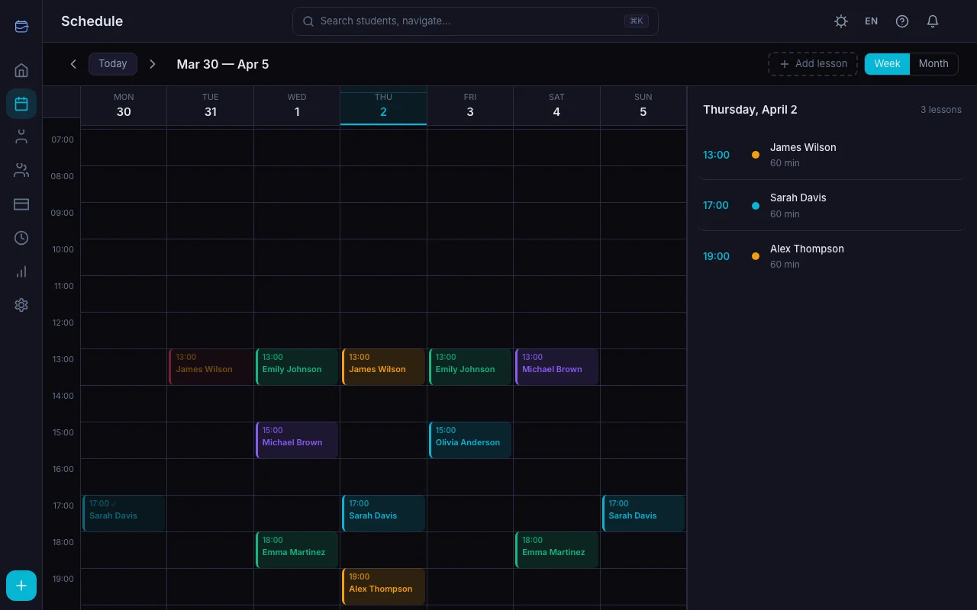The width and height of the screenshot is (977, 610).
Task: Click the app logo icon in sidebar
Action: (x=21, y=27)
